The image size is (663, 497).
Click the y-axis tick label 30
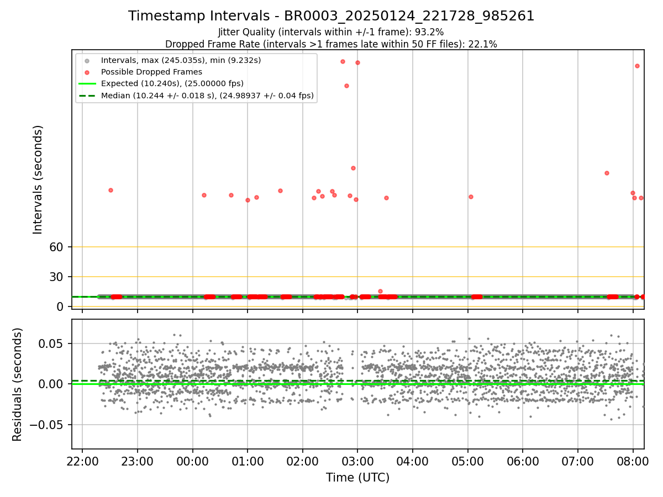point(57,277)
